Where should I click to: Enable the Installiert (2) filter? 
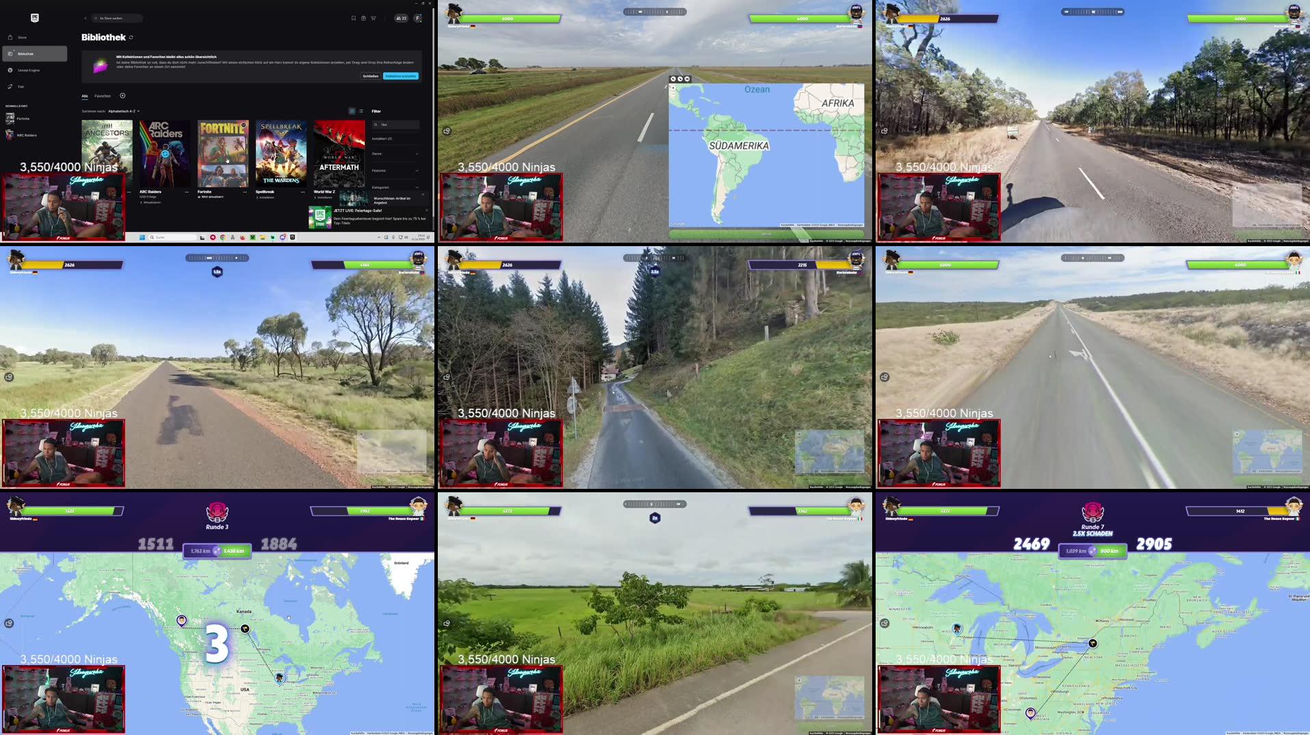tap(382, 138)
